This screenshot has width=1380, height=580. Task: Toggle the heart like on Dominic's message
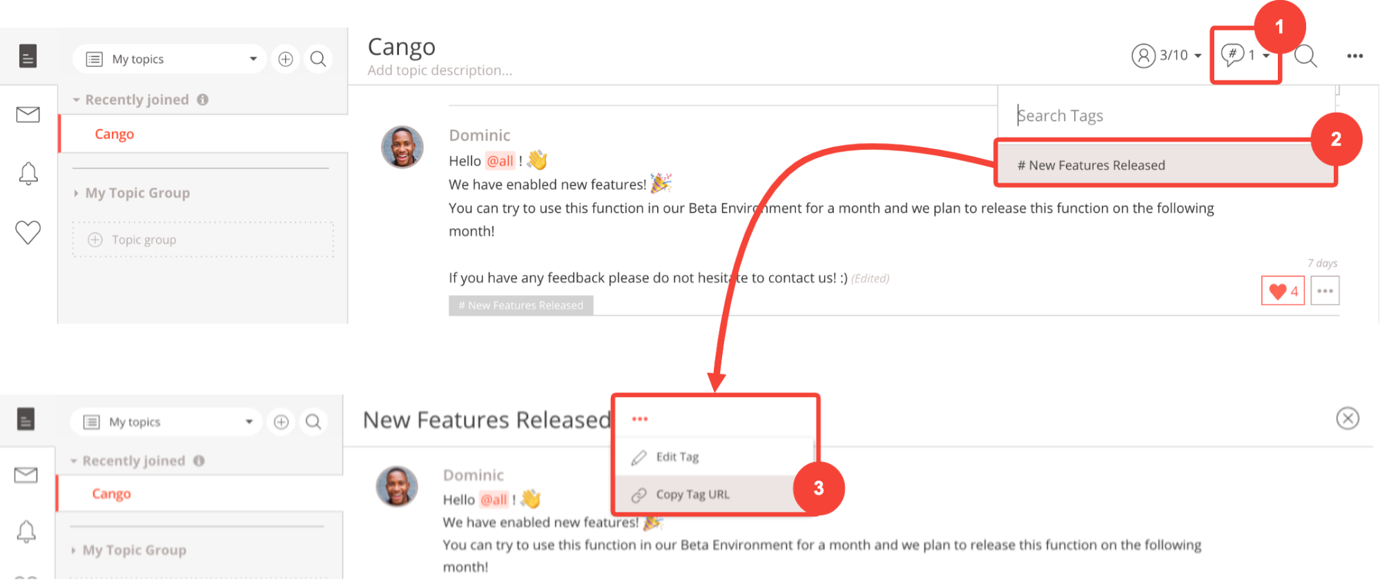tap(1283, 291)
